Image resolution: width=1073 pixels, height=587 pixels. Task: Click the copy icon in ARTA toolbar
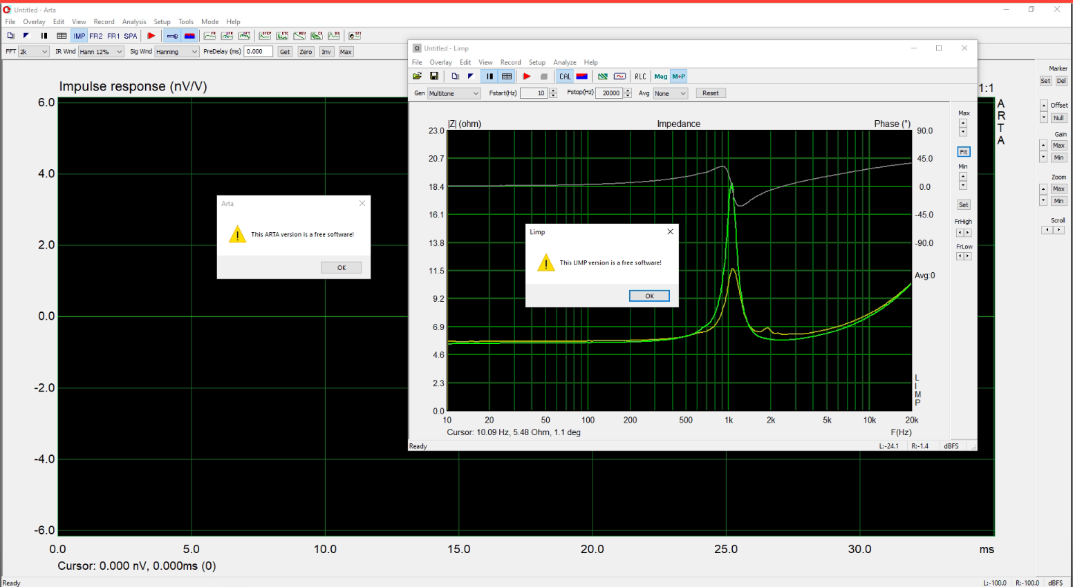[x=10, y=36]
